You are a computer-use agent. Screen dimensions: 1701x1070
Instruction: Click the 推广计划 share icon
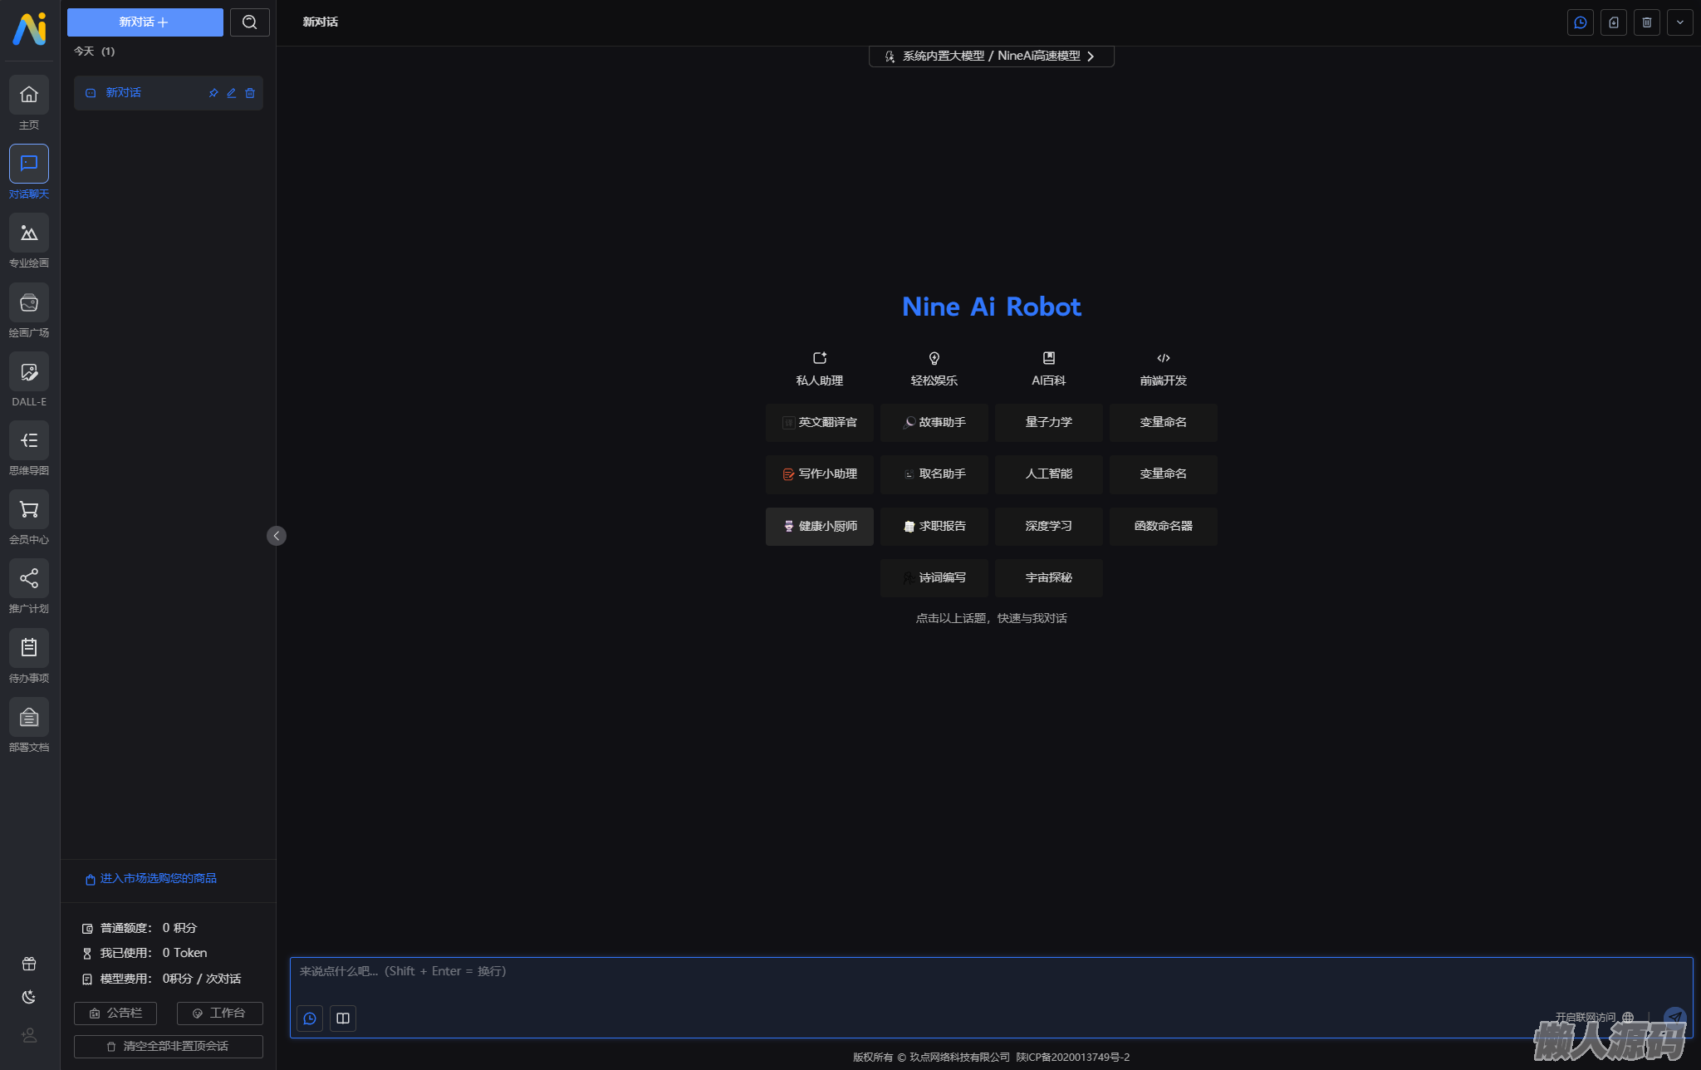pyautogui.click(x=29, y=579)
